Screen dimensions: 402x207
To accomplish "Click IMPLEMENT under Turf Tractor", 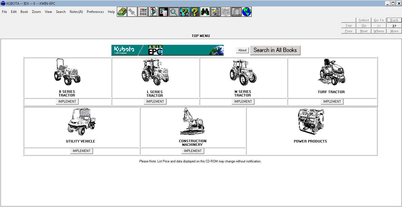I will coord(332,102).
